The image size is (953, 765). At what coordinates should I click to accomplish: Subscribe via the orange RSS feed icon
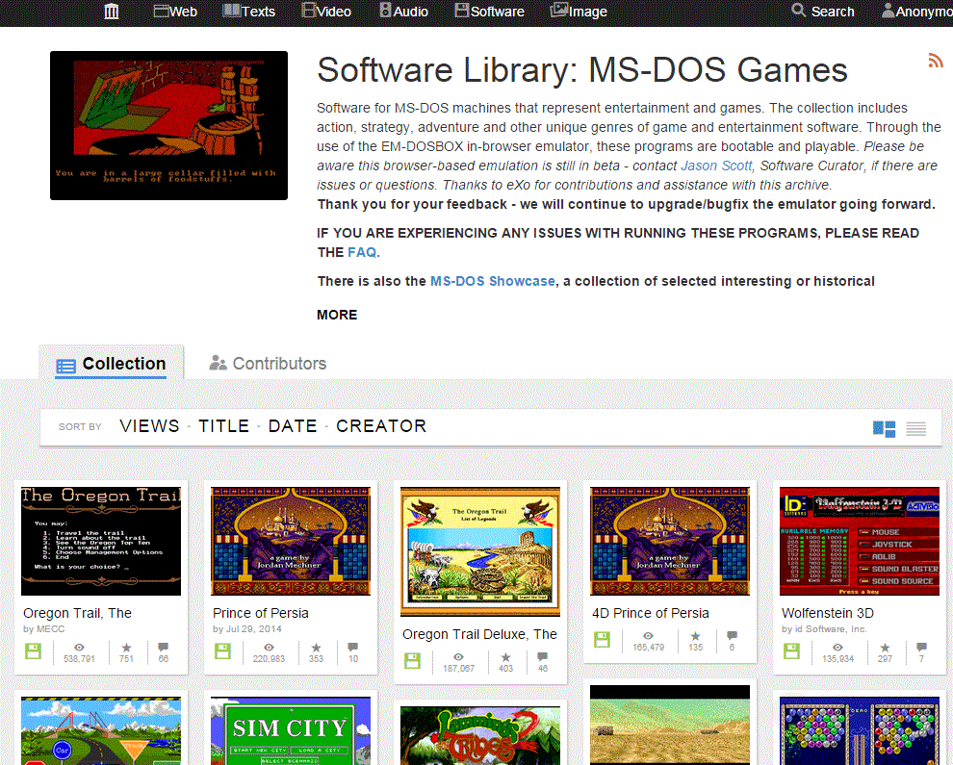tap(936, 61)
